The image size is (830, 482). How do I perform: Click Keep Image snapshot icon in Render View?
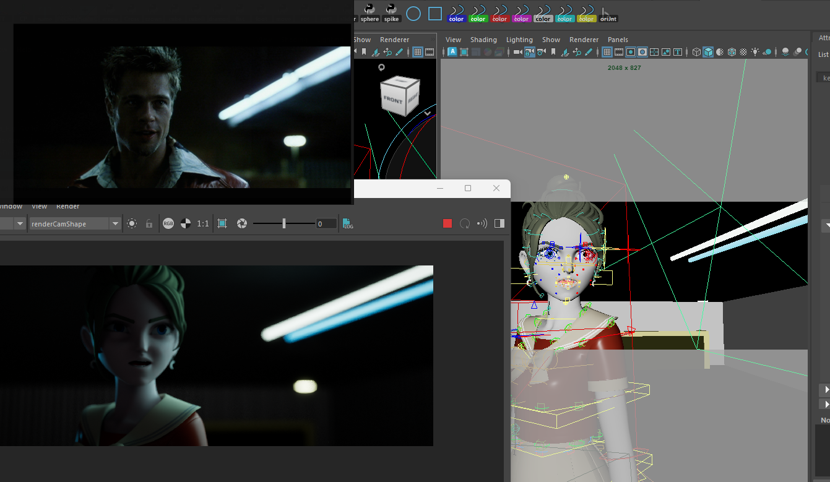(x=131, y=223)
